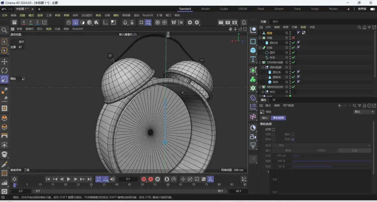The height and width of the screenshot is (202, 377).
Task: Click the timeline sound speaker icon
Action: point(112,179)
